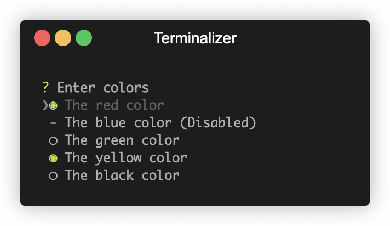This screenshot has height=226, width=390.
Task: Click the pointer arrow beside red color
Action: tap(45, 105)
